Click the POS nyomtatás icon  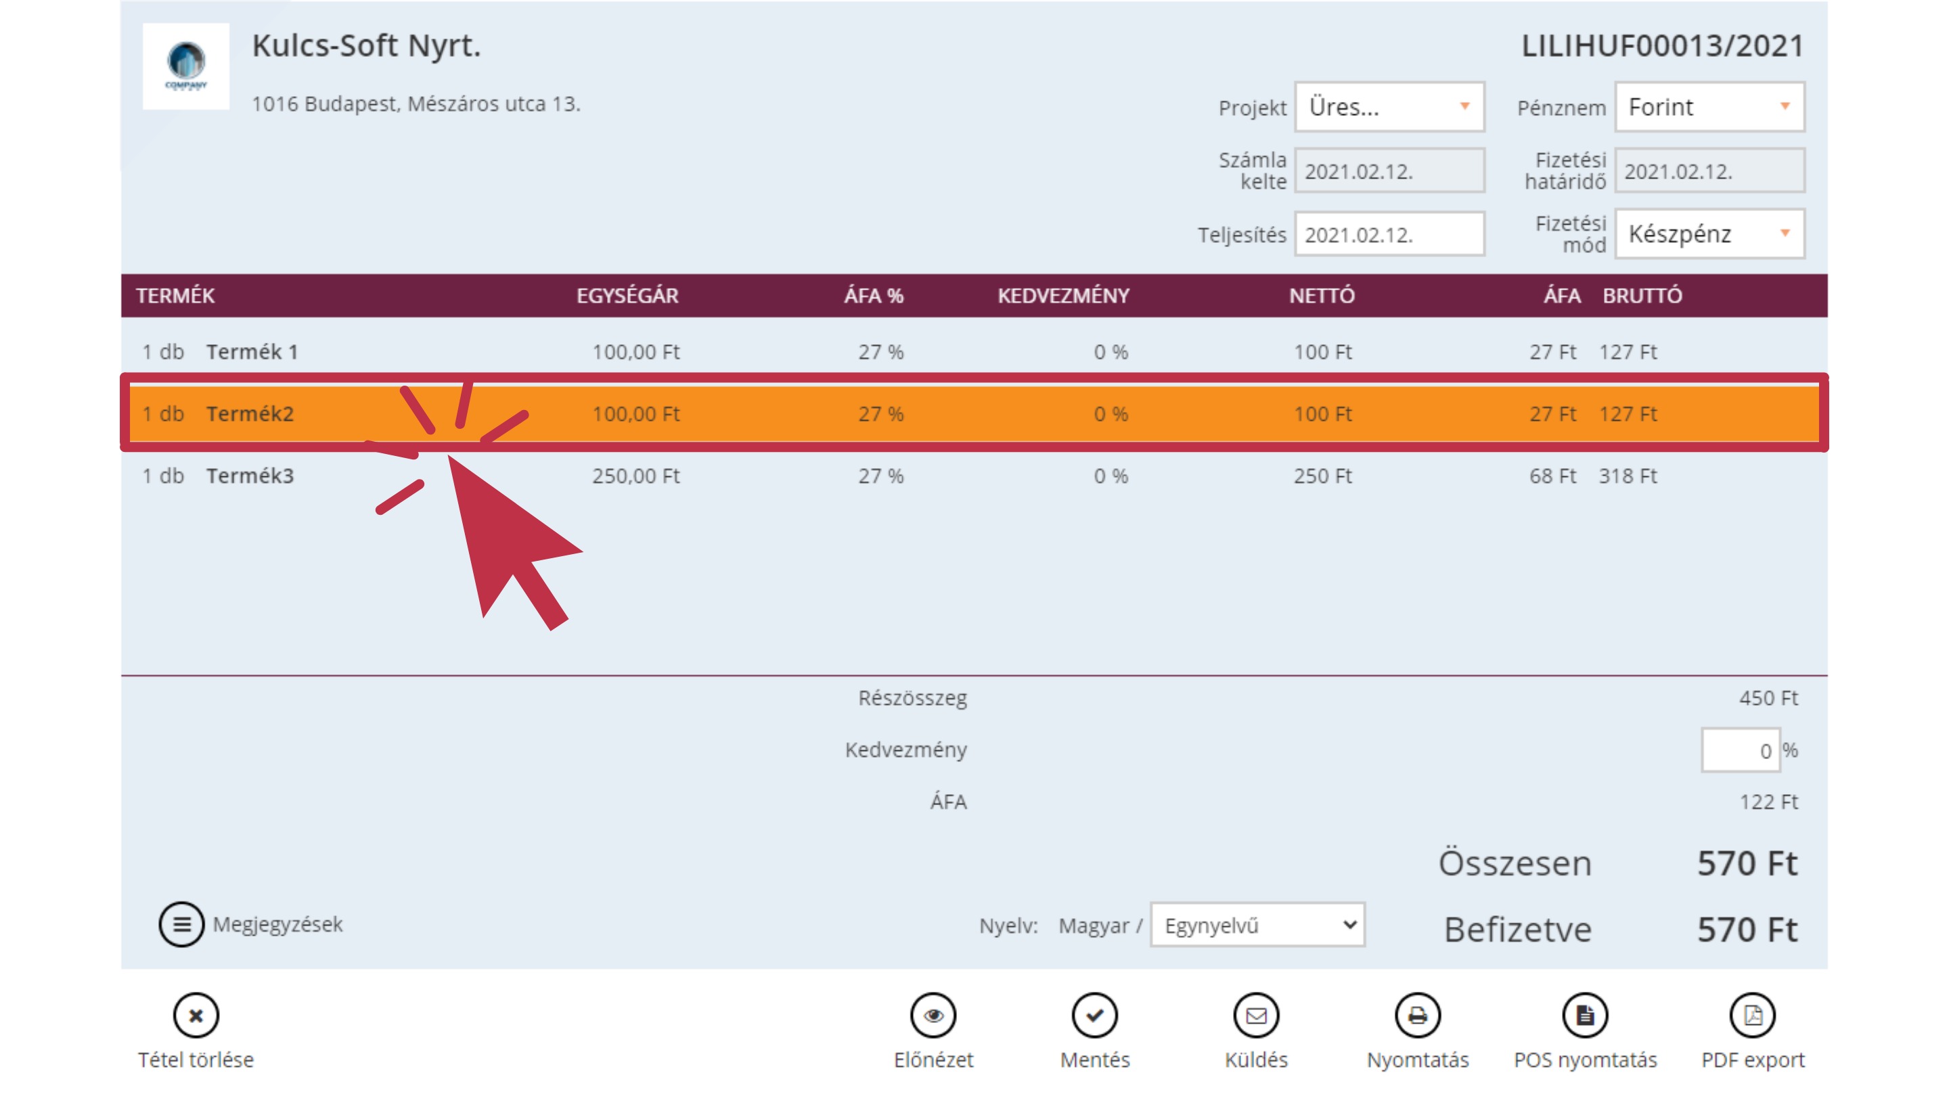(x=1585, y=1015)
